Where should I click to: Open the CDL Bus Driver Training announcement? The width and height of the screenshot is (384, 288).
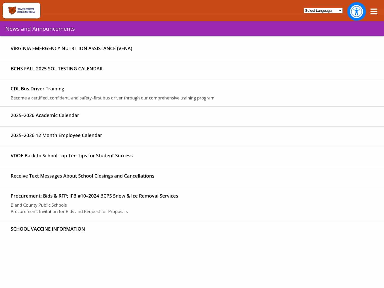[x=37, y=89]
